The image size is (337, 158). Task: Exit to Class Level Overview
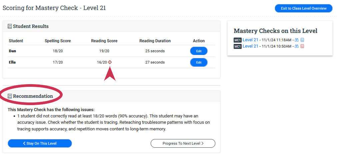click(x=303, y=8)
